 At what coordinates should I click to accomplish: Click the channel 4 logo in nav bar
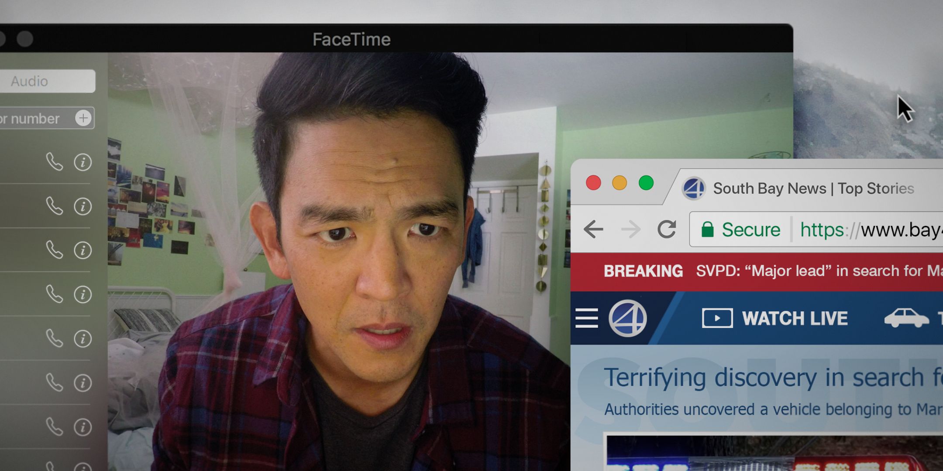tap(628, 318)
